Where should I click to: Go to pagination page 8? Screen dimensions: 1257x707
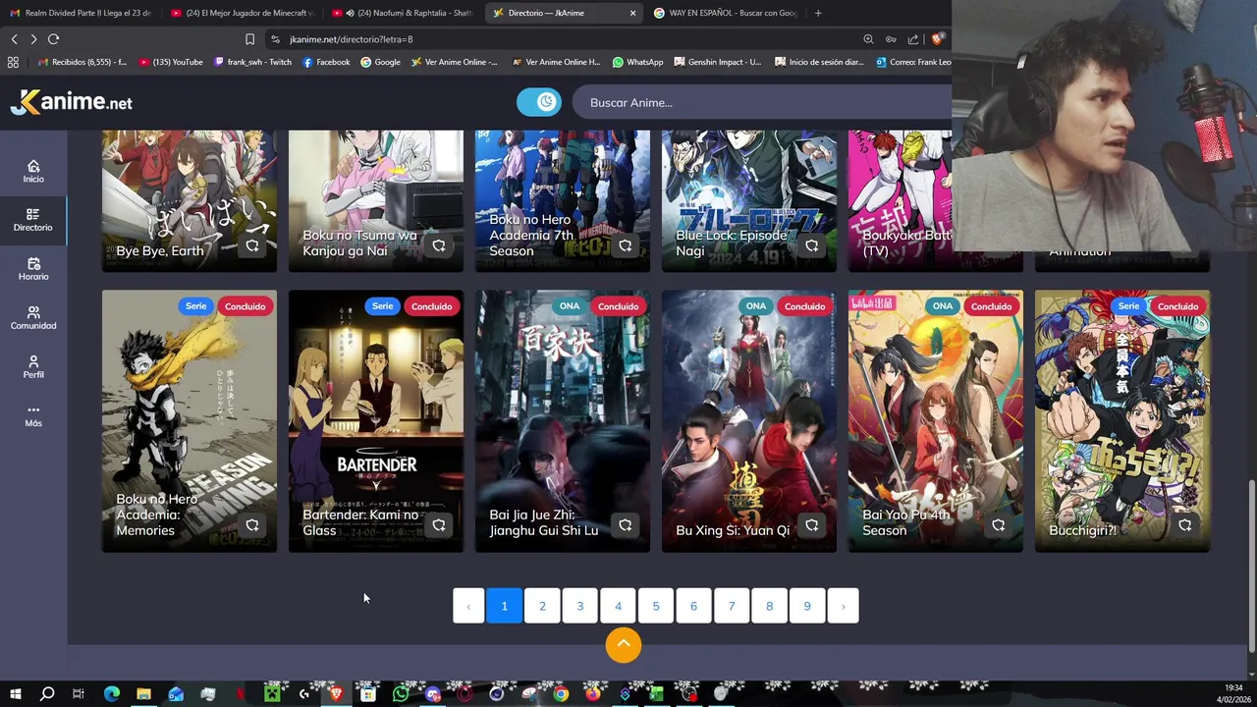click(x=769, y=606)
